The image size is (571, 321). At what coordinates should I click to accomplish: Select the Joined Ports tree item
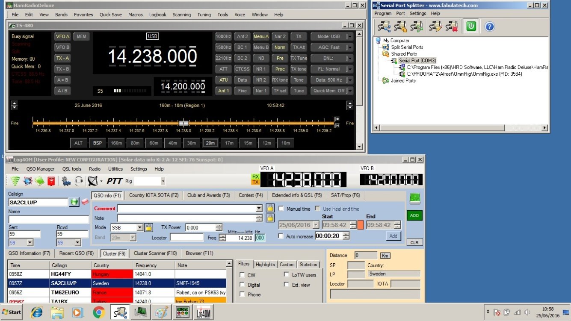403,80
